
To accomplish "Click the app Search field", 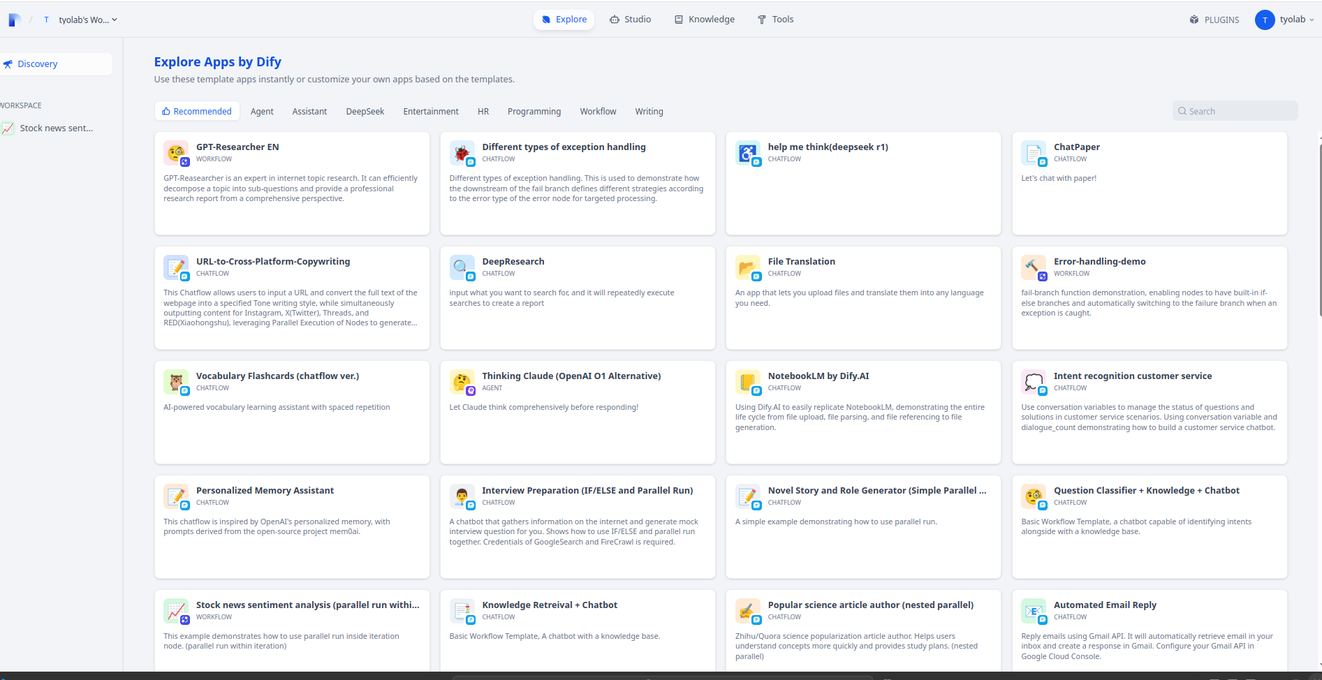I will point(1235,111).
